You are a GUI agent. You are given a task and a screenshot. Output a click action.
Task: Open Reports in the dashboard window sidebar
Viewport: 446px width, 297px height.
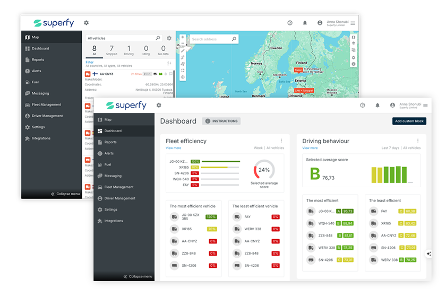coord(110,142)
